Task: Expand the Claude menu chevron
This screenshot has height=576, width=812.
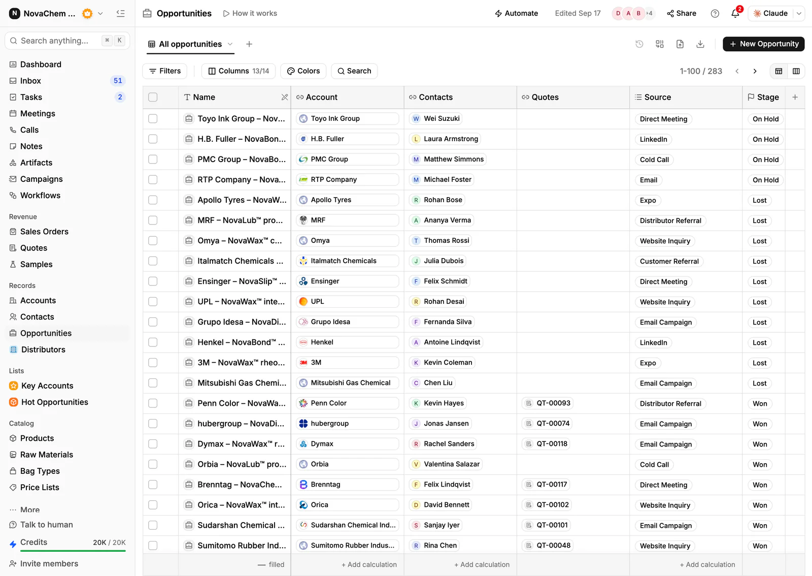Action: click(x=799, y=13)
